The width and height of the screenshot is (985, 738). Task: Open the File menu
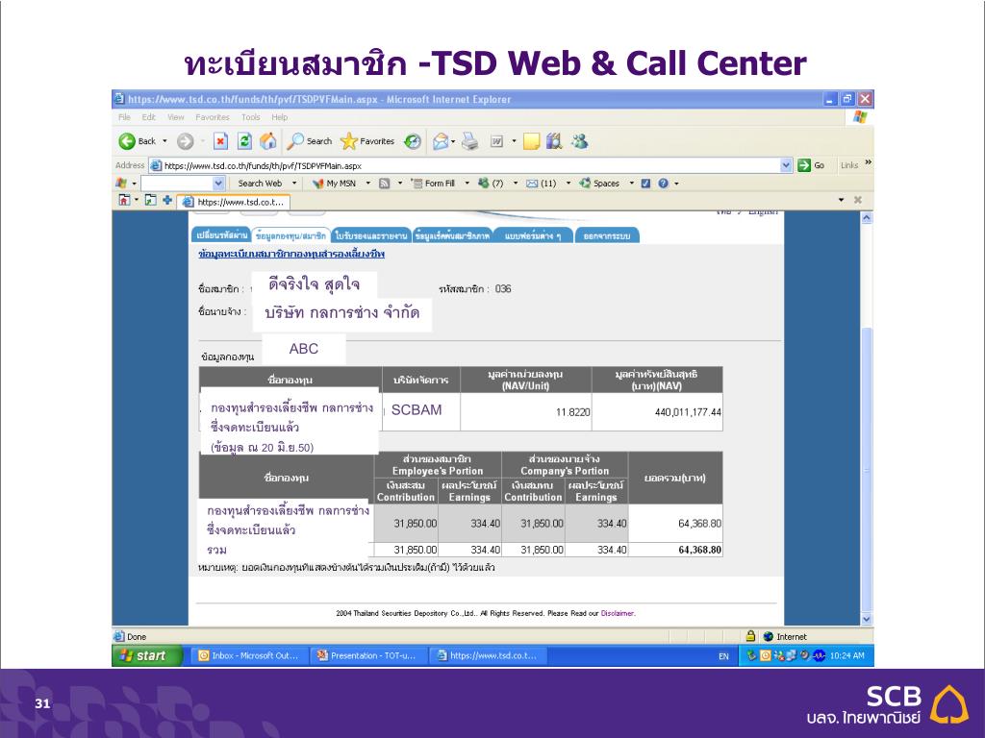point(124,117)
